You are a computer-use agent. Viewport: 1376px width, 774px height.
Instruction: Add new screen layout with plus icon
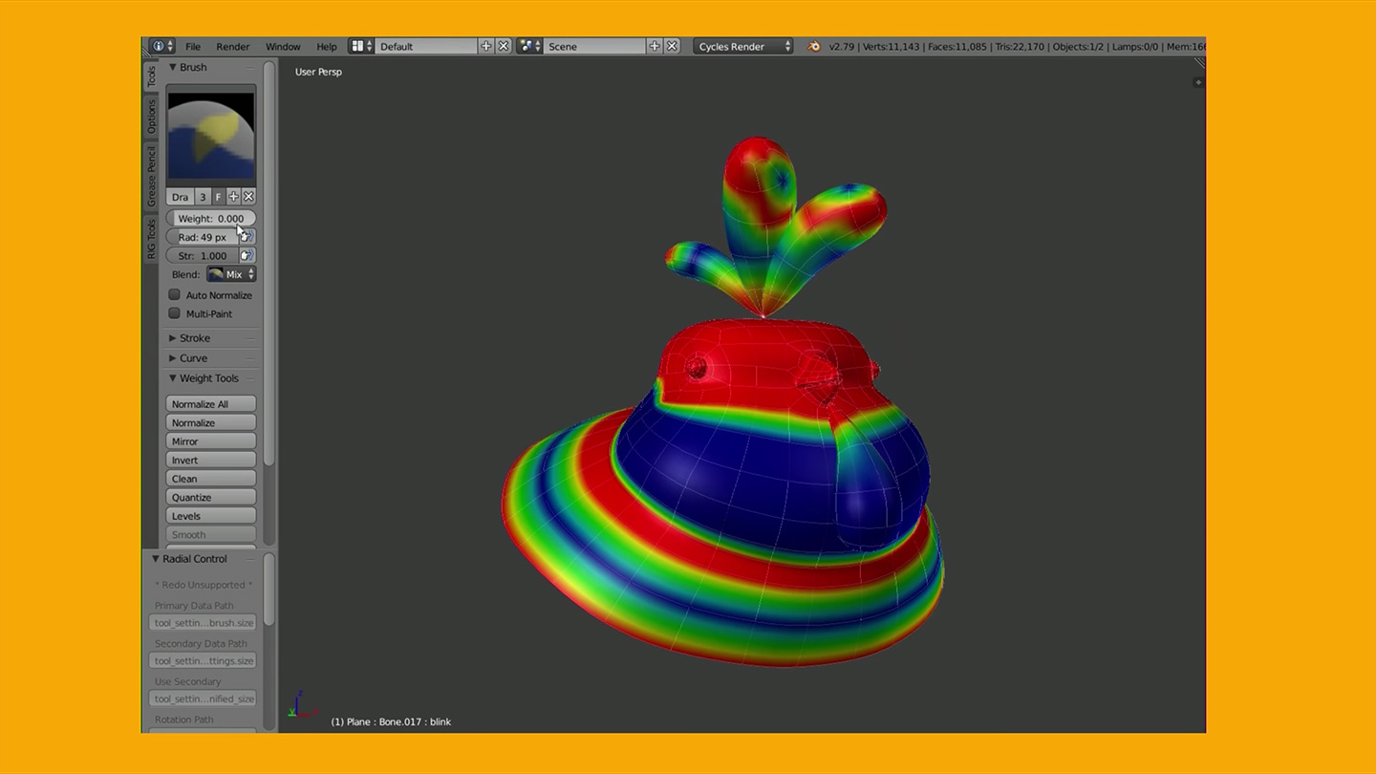(x=486, y=45)
